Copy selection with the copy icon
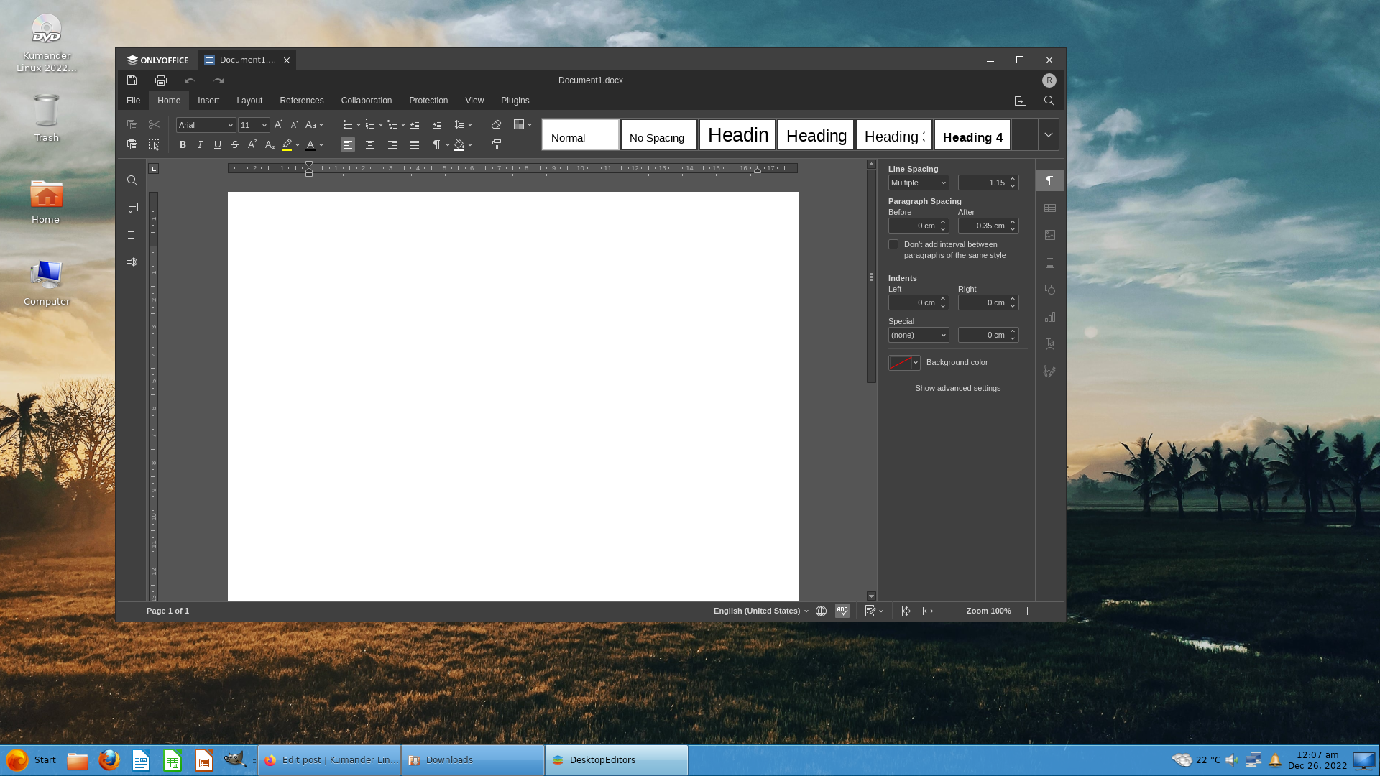Image resolution: width=1380 pixels, height=776 pixels. click(x=132, y=124)
